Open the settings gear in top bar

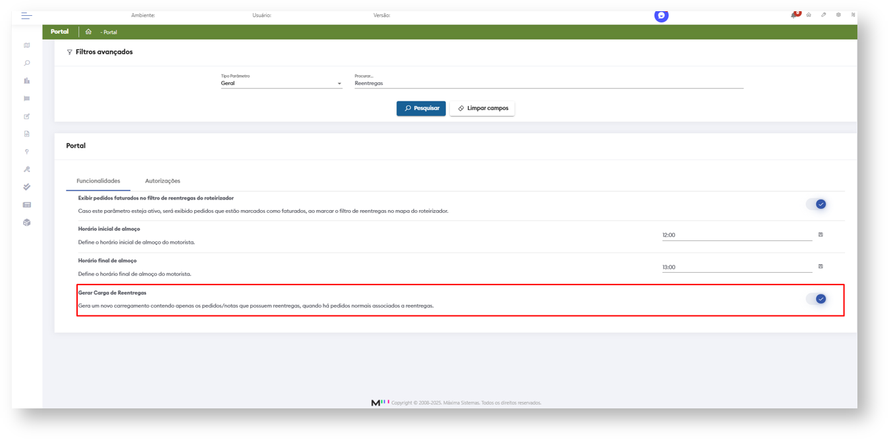click(838, 14)
